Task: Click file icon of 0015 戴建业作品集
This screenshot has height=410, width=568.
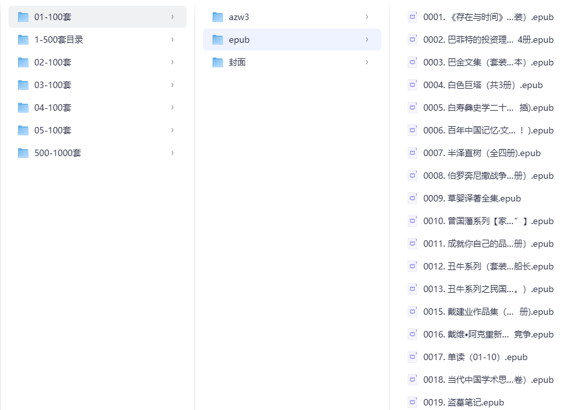Action: (412, 312)
